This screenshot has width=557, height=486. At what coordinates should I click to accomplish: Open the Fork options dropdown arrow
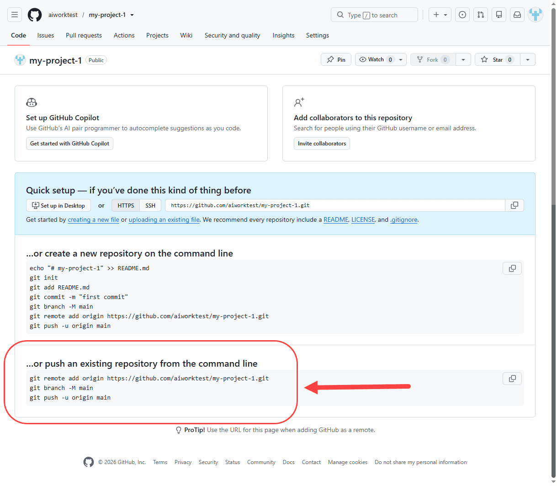(x=463, y=59)
